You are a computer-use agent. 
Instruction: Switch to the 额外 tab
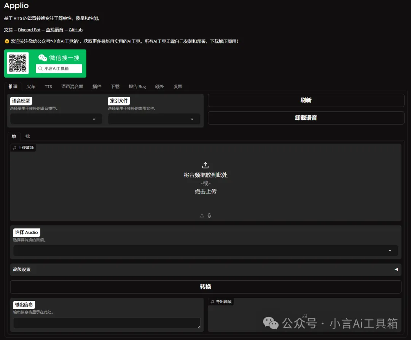click(159, 86)
